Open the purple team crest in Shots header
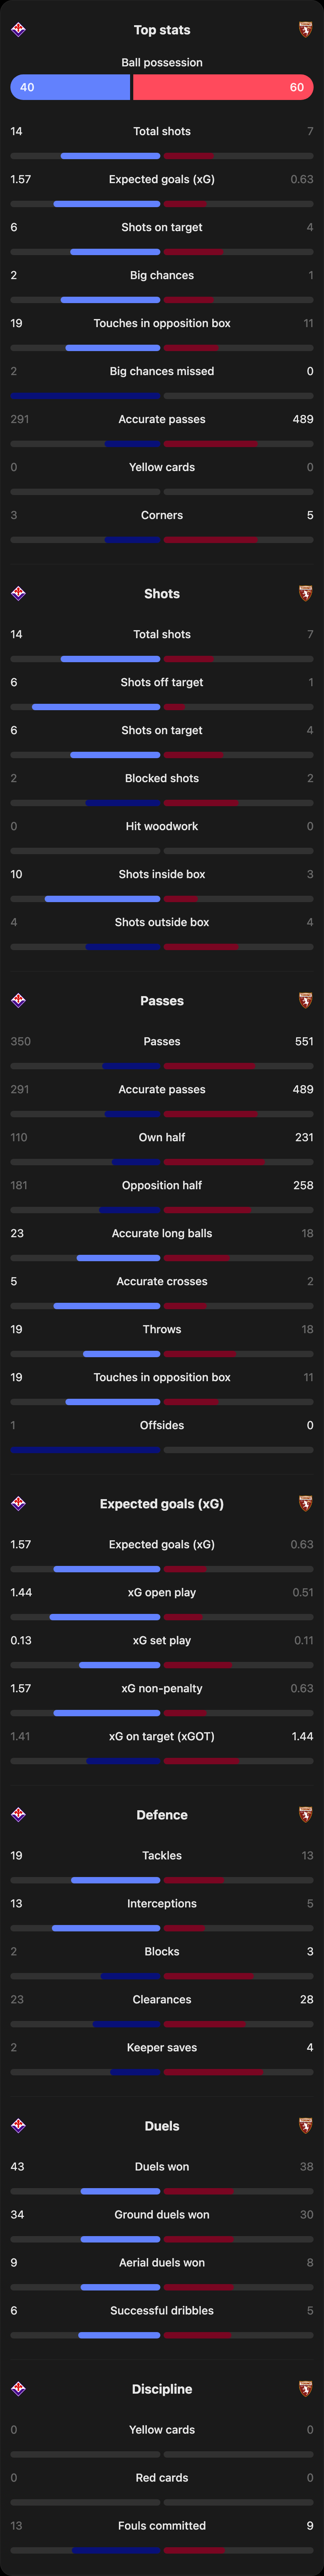 click(18, 593)
